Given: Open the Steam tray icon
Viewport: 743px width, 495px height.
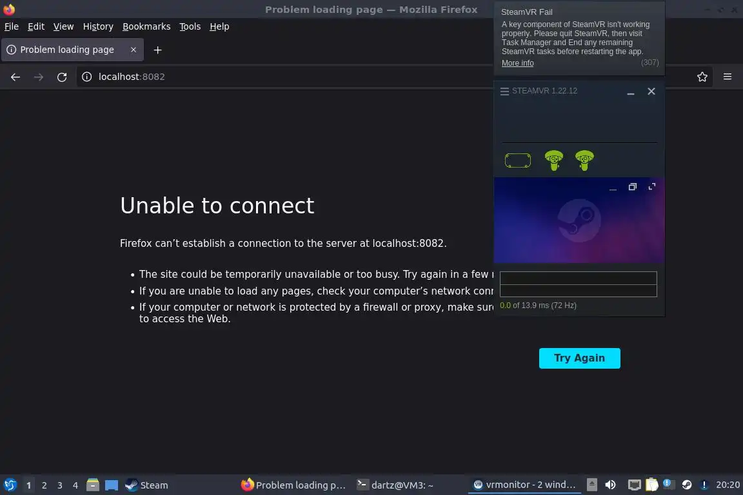Looking at the screenshot, I should (x=687, y=485).
